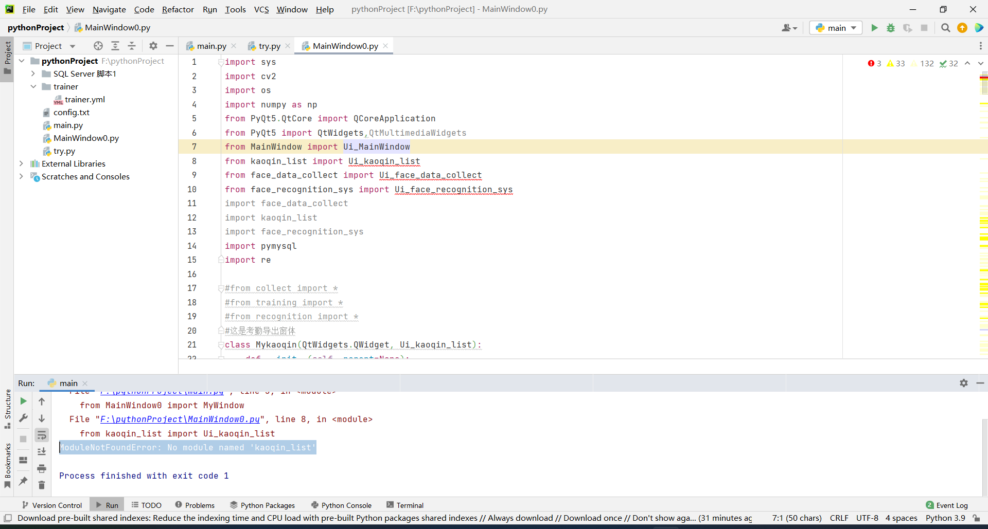
Task: Toggle soft-wrap in Run console
Action: (x=42, y=435)
